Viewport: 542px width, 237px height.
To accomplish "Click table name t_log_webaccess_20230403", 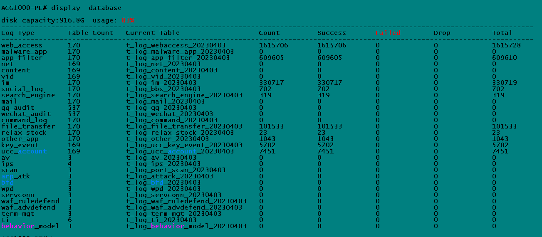I will coord(176,45).
